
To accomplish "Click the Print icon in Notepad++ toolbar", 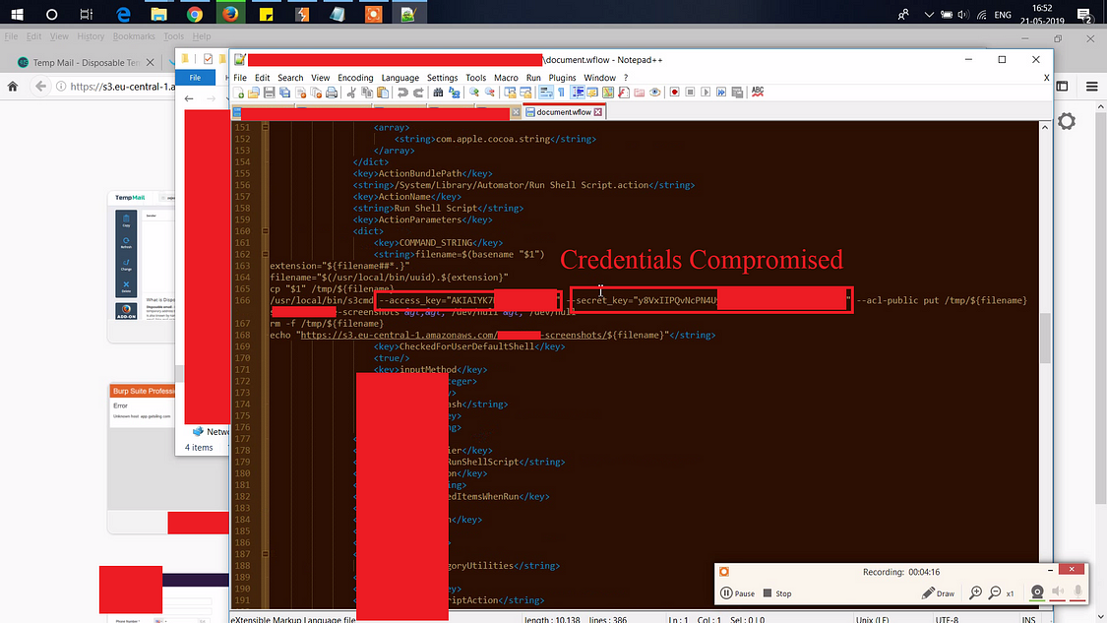I will [x=331, y=93].
